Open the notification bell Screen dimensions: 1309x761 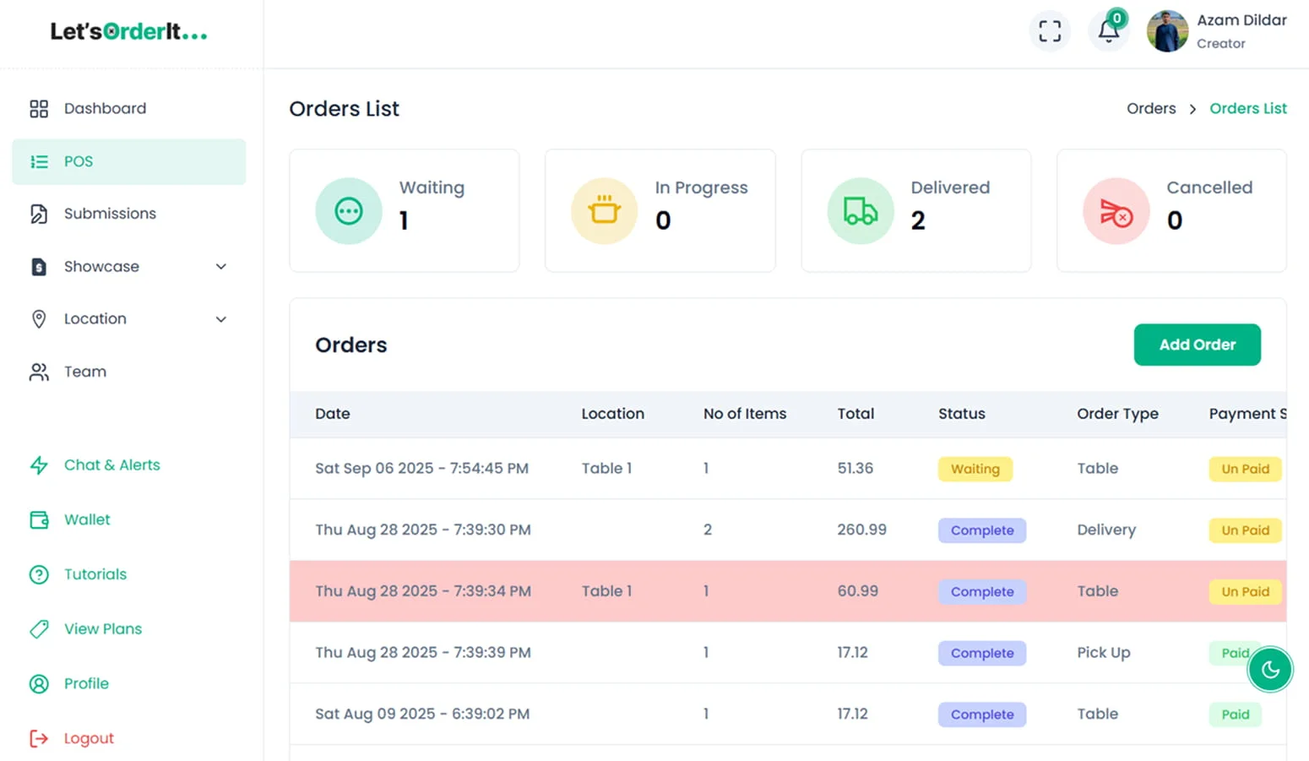tap(1108, 30)
